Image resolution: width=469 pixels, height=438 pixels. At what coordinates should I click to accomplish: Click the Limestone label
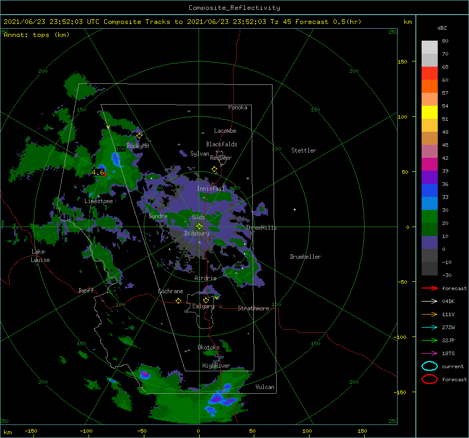(98, 201)
